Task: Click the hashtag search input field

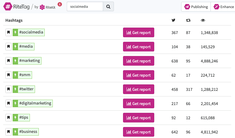Action: point(85,7)
